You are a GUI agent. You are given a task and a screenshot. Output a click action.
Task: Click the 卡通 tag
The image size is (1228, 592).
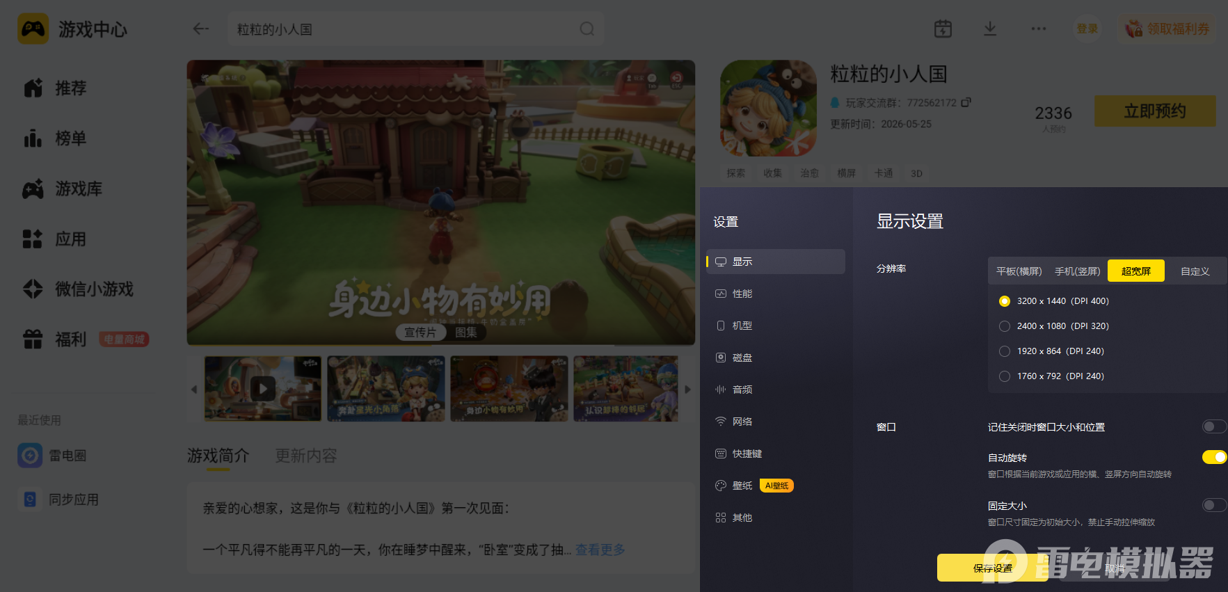coord(884,173)
